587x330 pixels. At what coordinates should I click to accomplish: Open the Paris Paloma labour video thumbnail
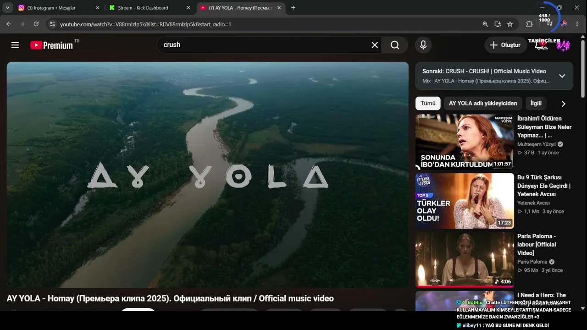pos(465,259)
